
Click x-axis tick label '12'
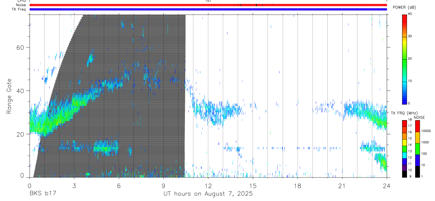[208, 186]
